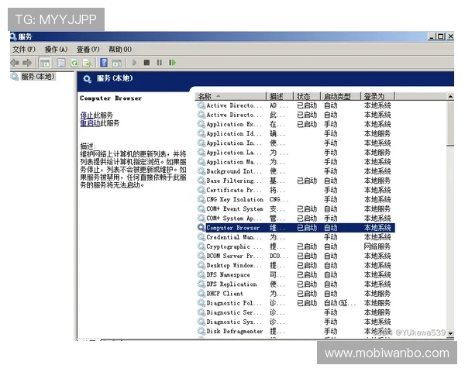Click gear icon of Certificate Pr... row
This screenshot has width=465, height=372.
(x=201, y=190)
